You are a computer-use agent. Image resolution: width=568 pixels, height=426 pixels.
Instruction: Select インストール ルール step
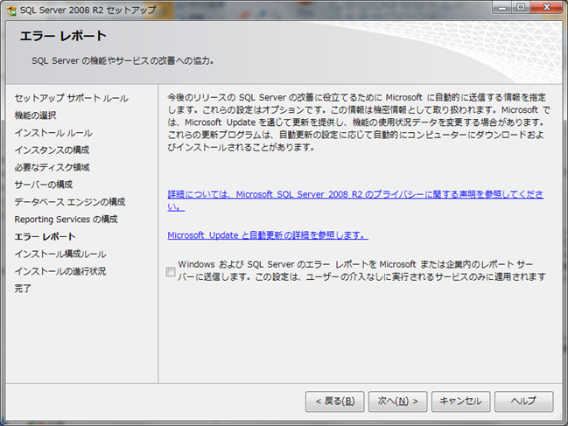coord(53,133)
